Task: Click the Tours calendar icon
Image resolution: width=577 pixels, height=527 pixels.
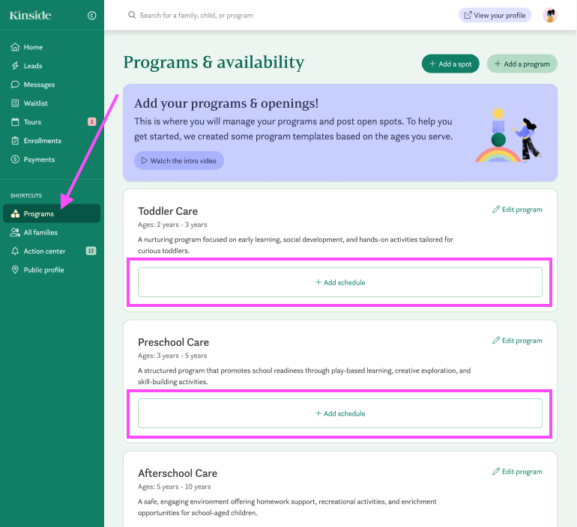Action: click(15, 122)
